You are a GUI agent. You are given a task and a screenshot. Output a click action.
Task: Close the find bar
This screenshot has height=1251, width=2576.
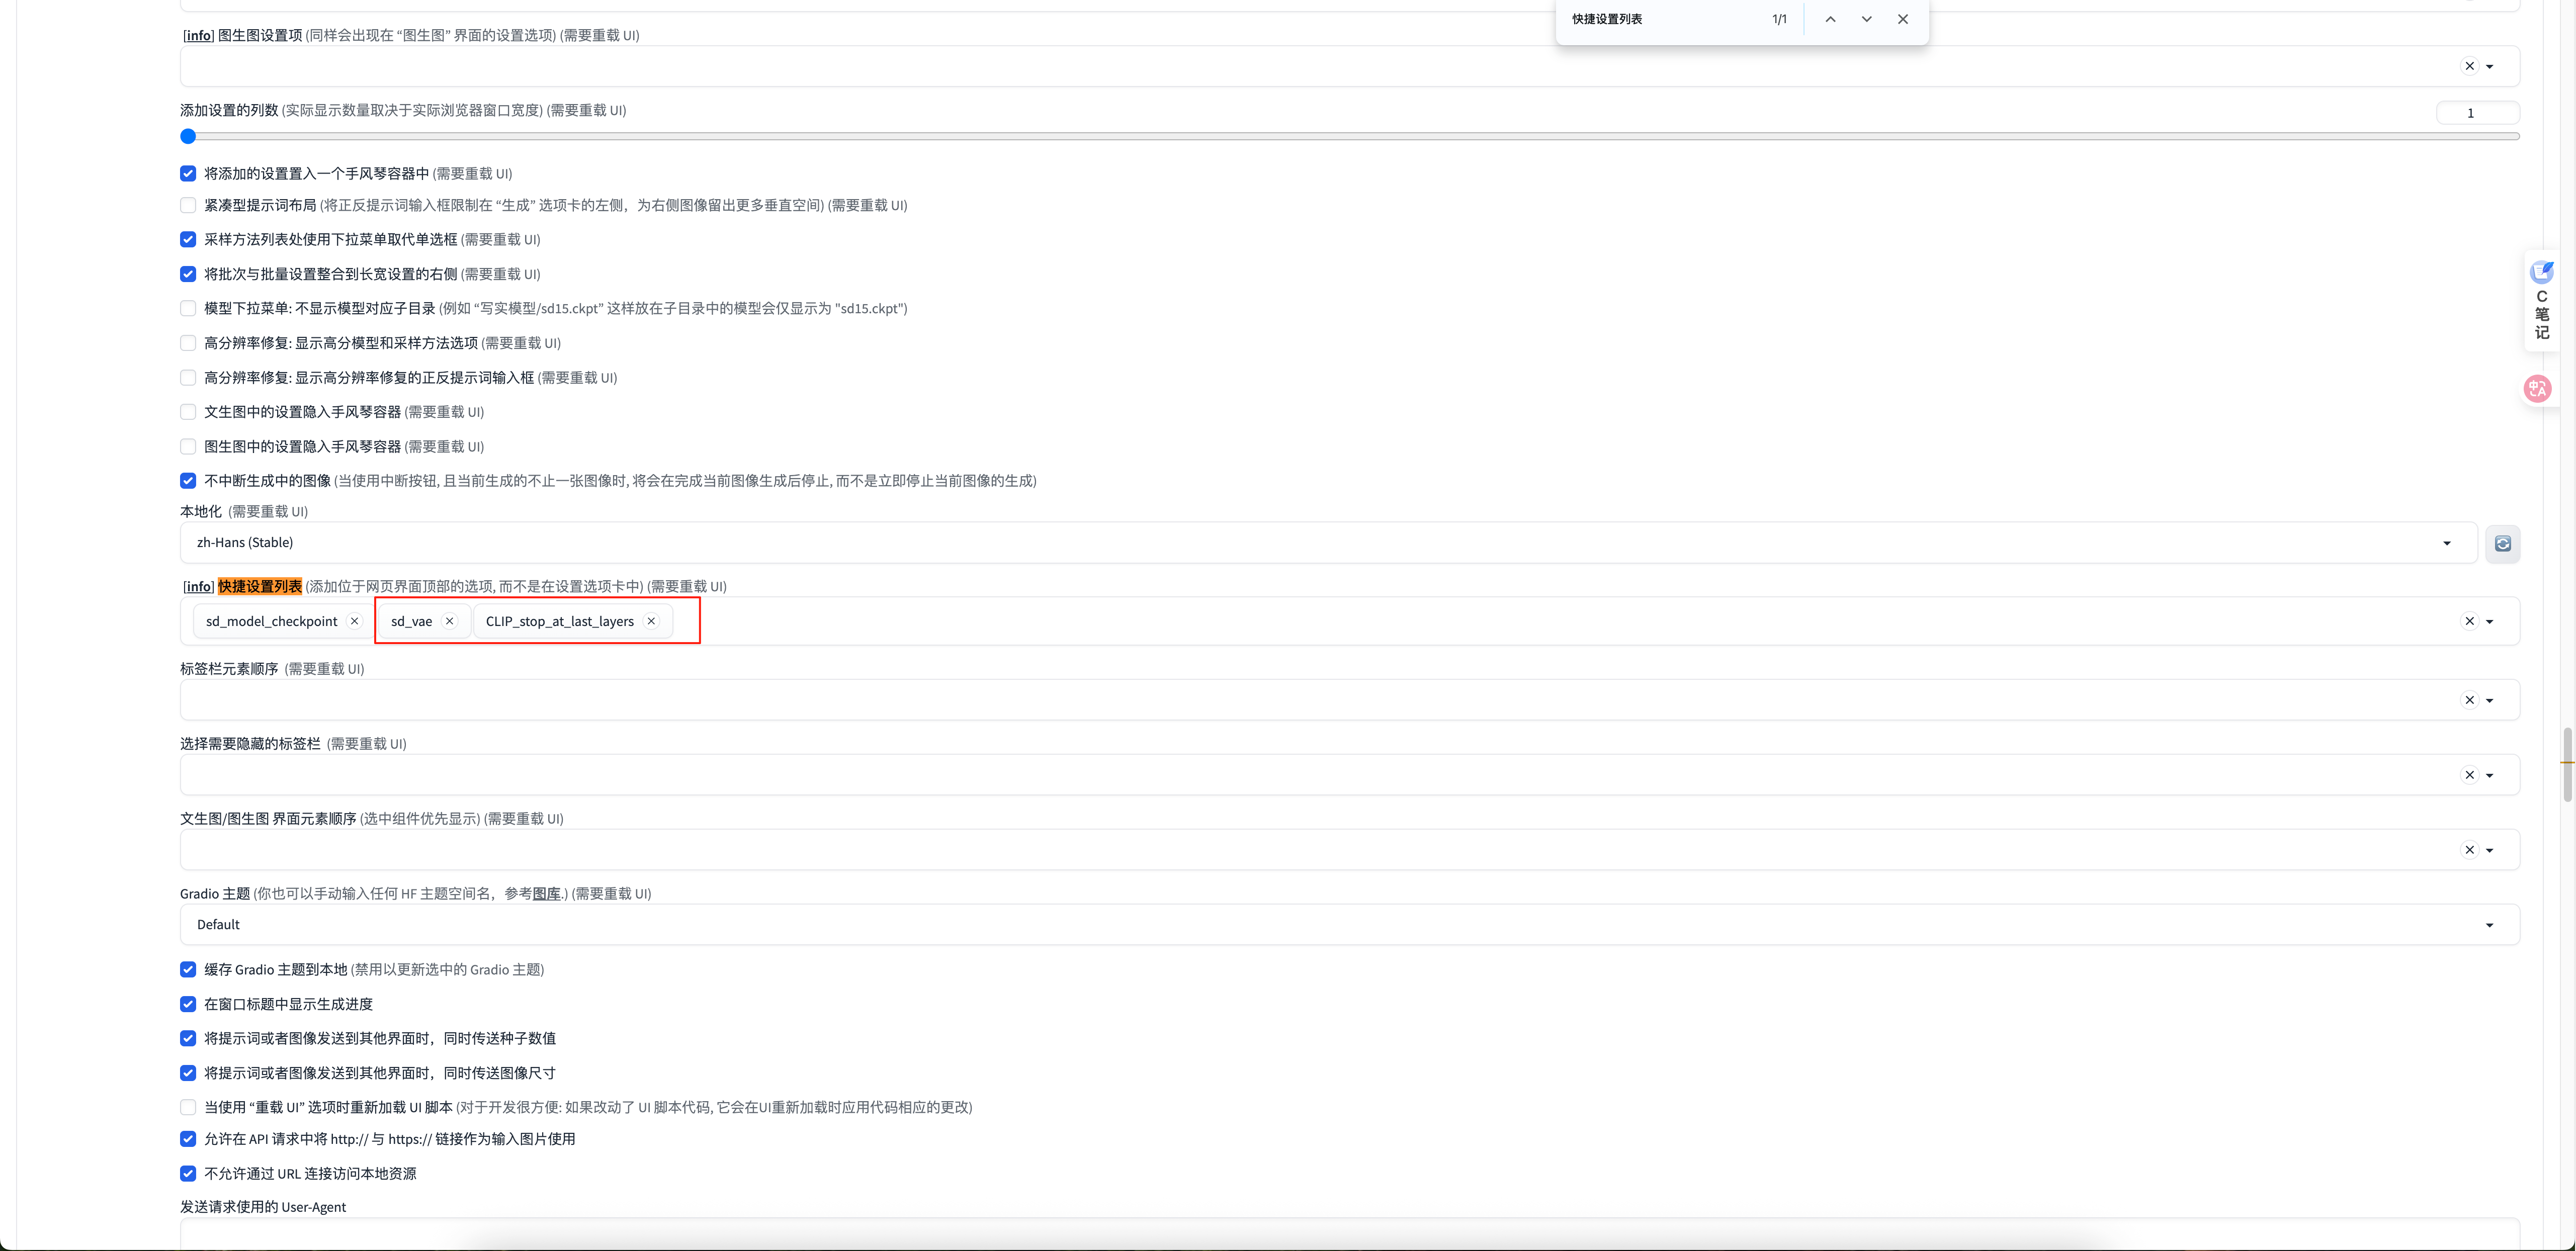(x=1902, y=19)
